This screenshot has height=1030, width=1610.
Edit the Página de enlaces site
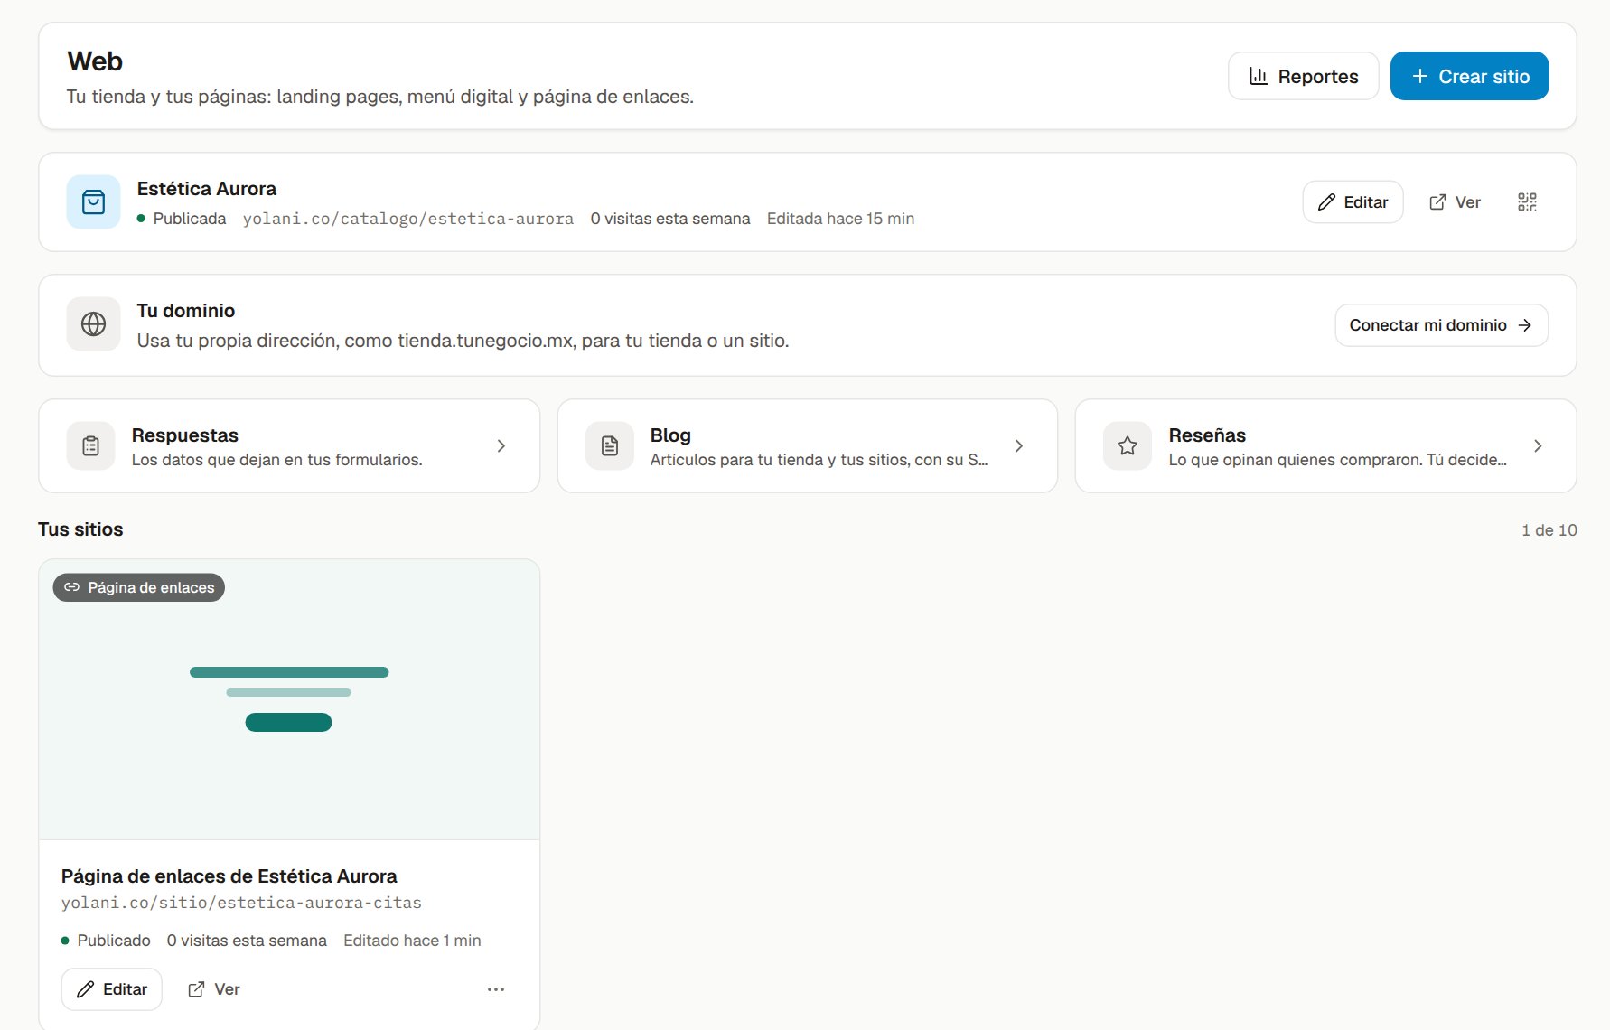click(x=111, y=988)
